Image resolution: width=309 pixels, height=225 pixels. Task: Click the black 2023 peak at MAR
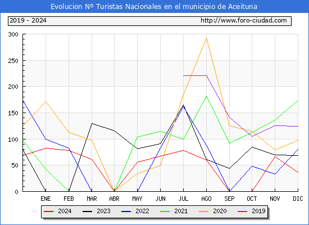(x=92, y=124)
